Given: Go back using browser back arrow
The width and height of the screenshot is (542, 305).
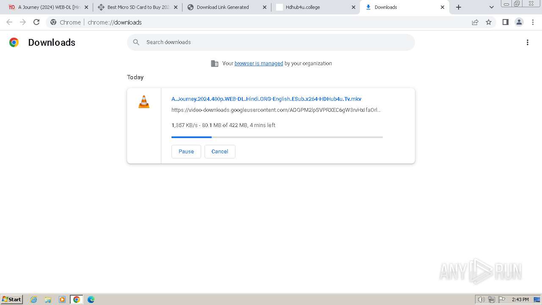Looking at the screenshot, I should (9, 22).
